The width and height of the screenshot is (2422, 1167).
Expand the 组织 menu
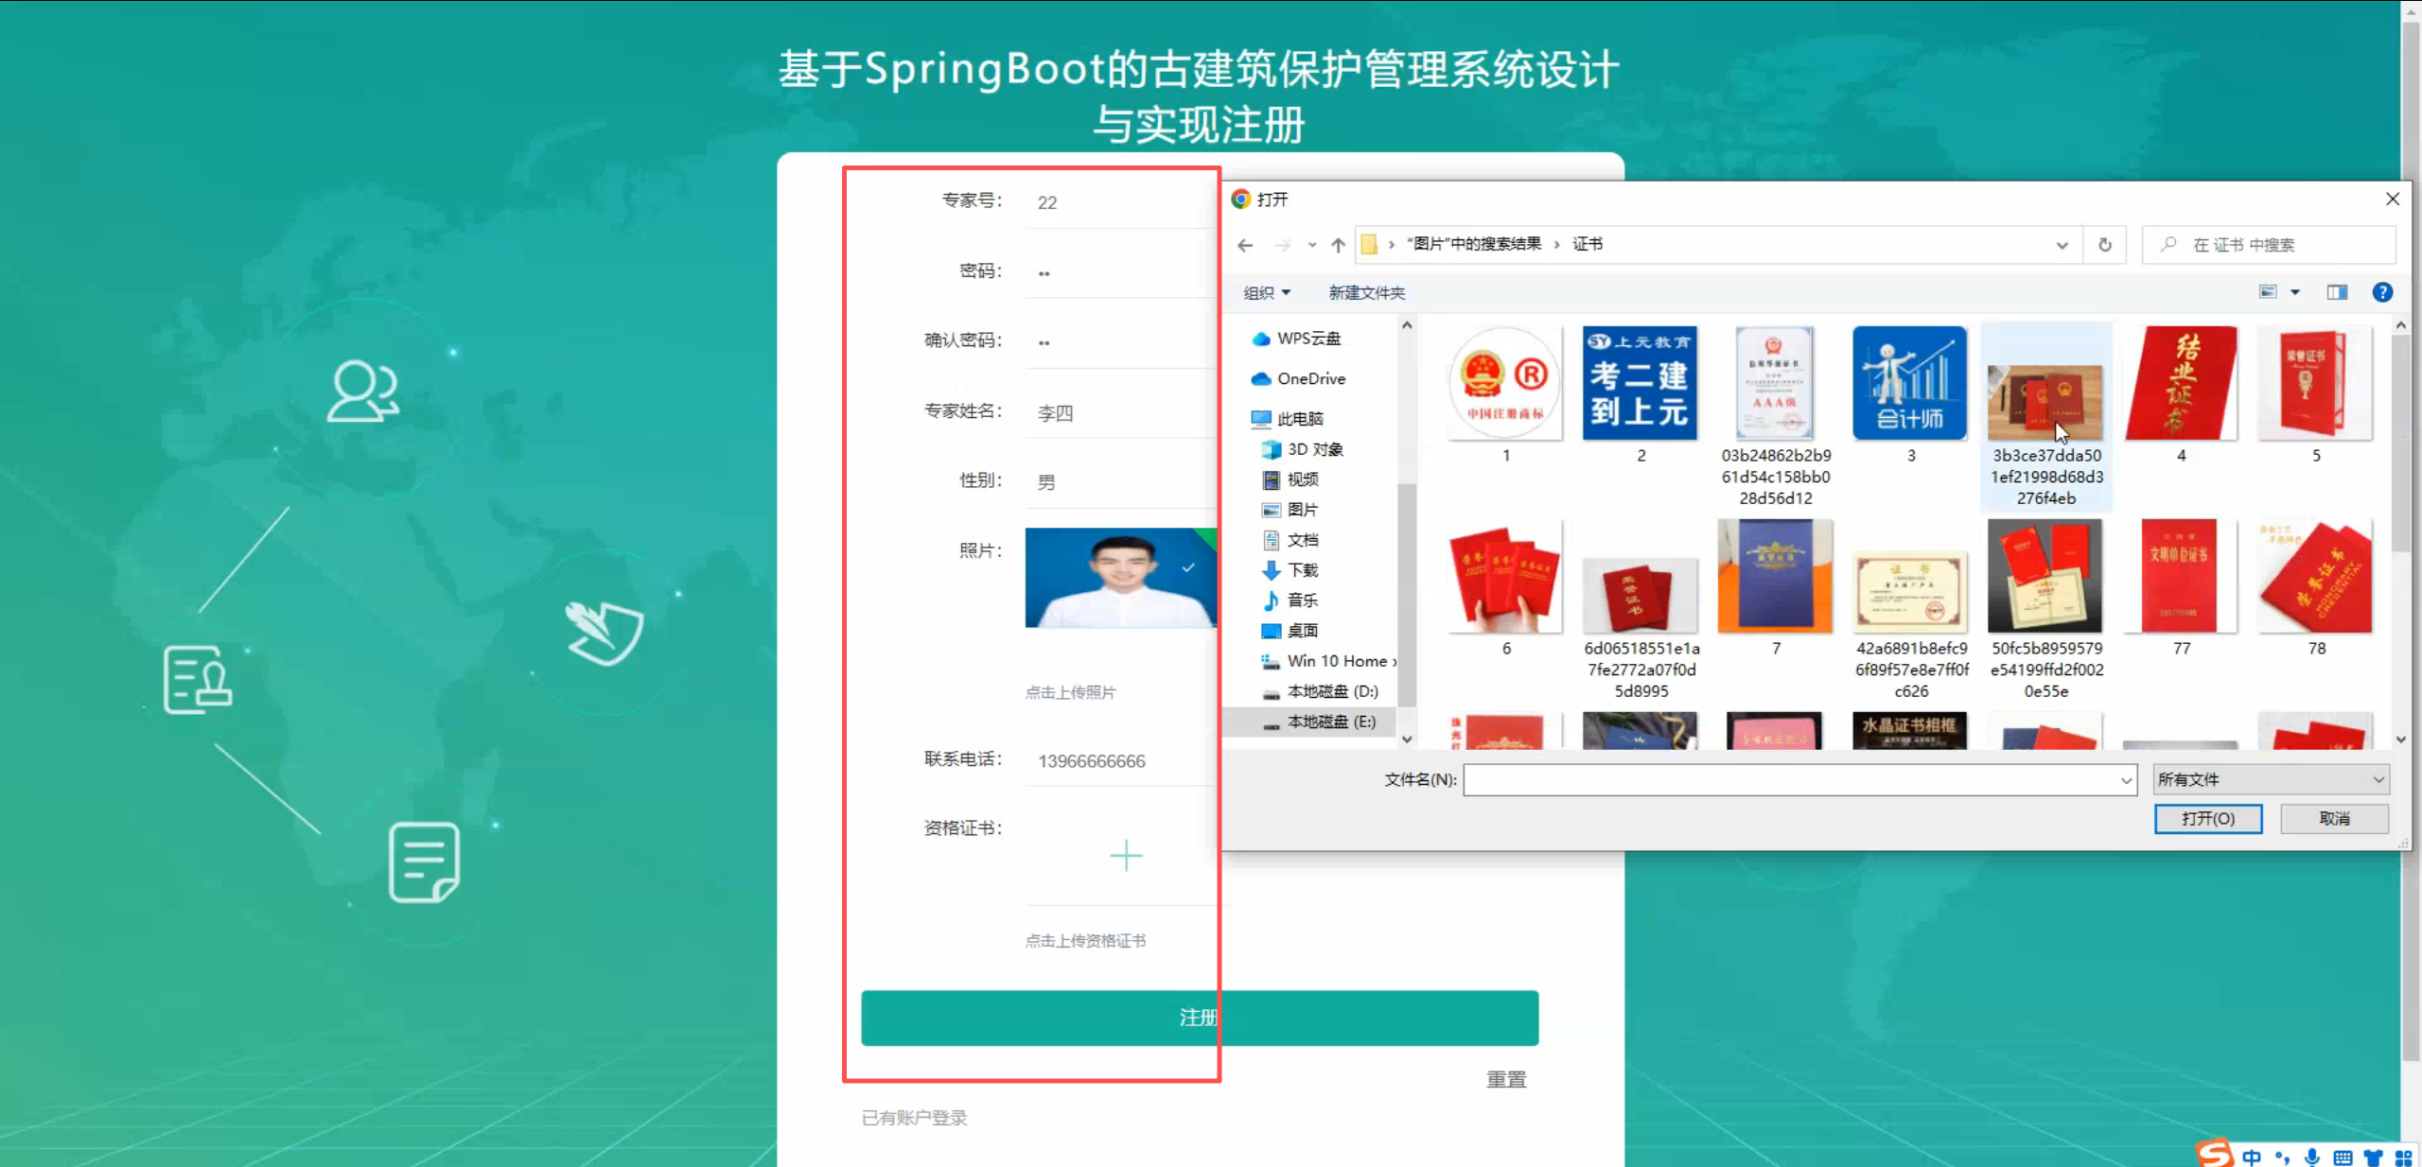pyautogui.click(x=1267, y=293)
